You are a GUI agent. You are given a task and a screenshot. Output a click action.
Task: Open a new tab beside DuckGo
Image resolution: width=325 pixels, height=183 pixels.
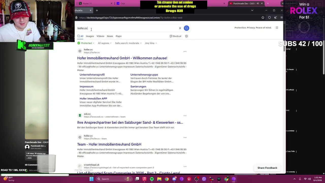click(x=97, y=10)
